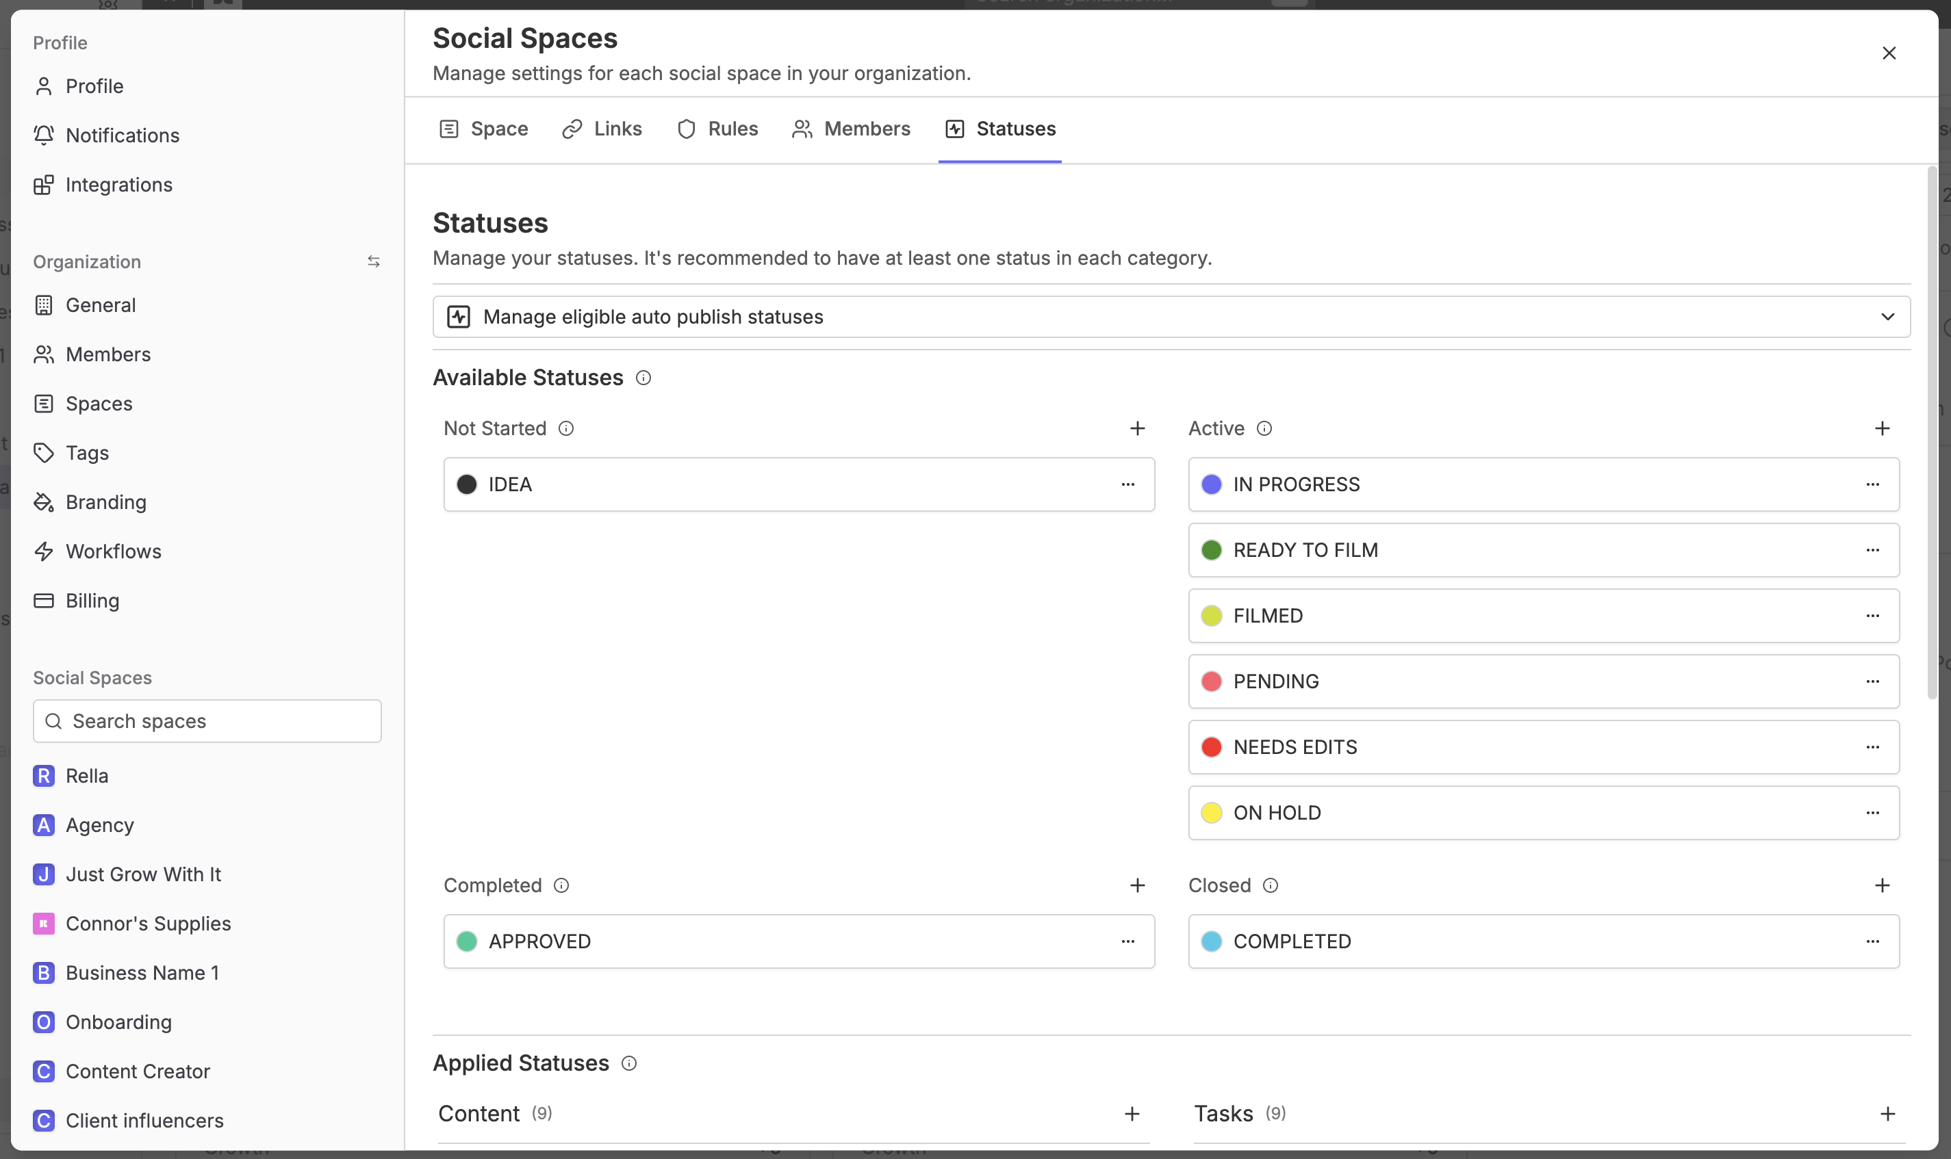This screenshot has width=1951, height=1159.
Task: Open the FILMED status options menu
Action: click(x=1872, y=616)
